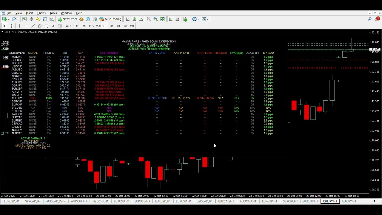Zoom in on the chart
Image resolution: width=382 pixels, height=215 pixels.
(149, 19)
